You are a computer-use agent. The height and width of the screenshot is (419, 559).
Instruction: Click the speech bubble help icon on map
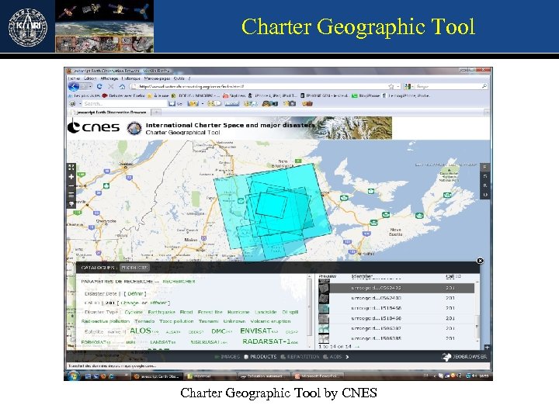71,204
